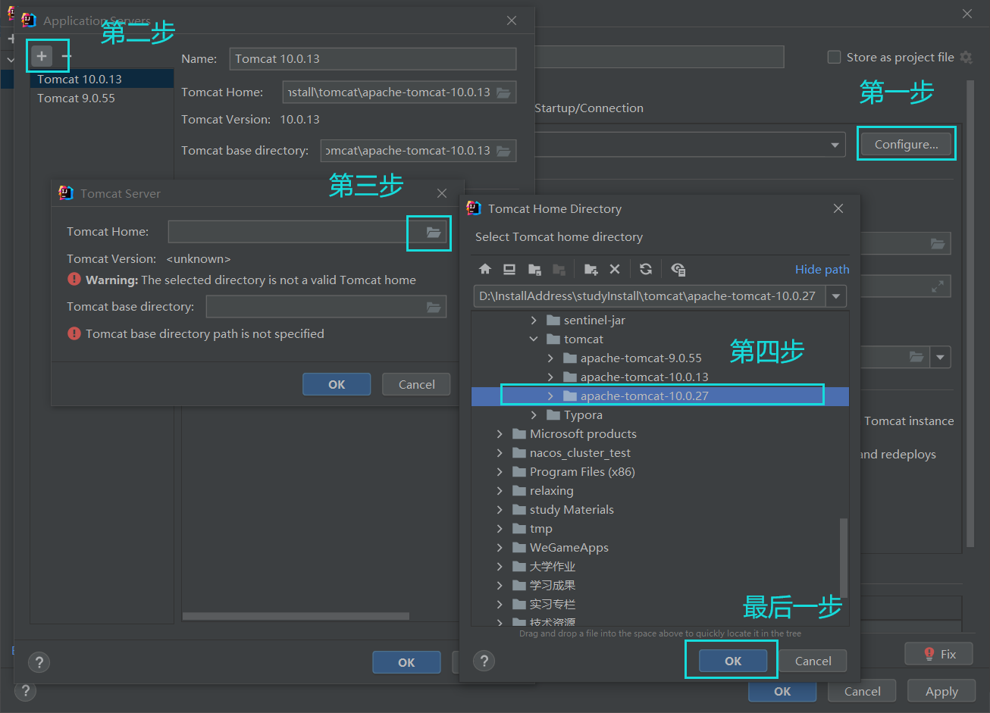Click horizontal scrollbar in Application Servers
Image resolution: width=990 pixels, height=713 pixels.
[x=296, y=616]
